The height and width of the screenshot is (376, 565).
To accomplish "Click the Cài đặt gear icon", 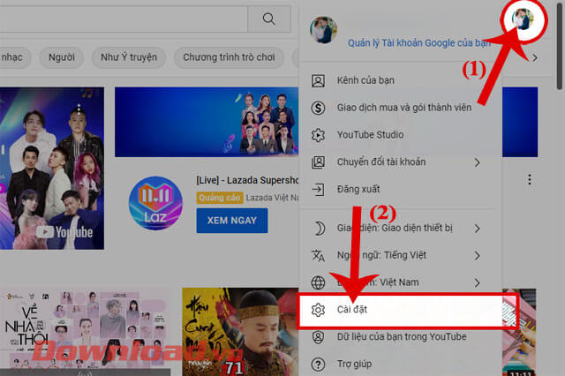I will pyautogui.click(x=318, y=310).
